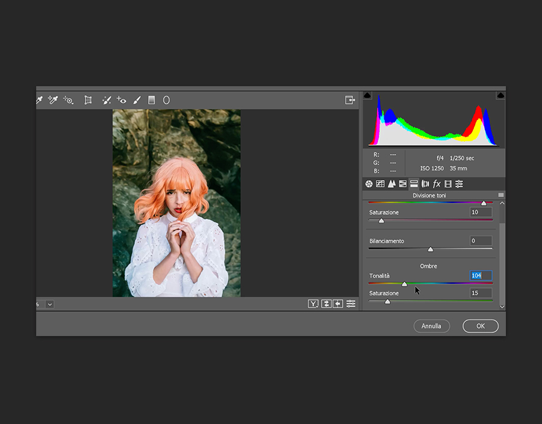Open the zoom level dropdown
542x424 pixels.
[50, 304]
